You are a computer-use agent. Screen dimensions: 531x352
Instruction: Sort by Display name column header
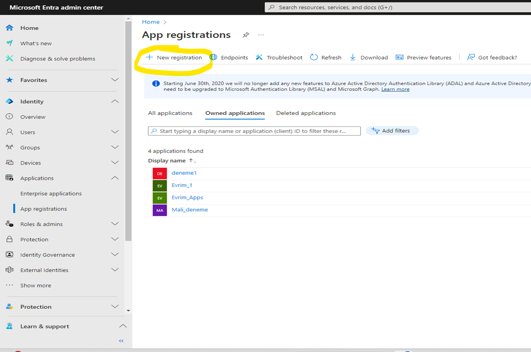[x=167, y=161]
